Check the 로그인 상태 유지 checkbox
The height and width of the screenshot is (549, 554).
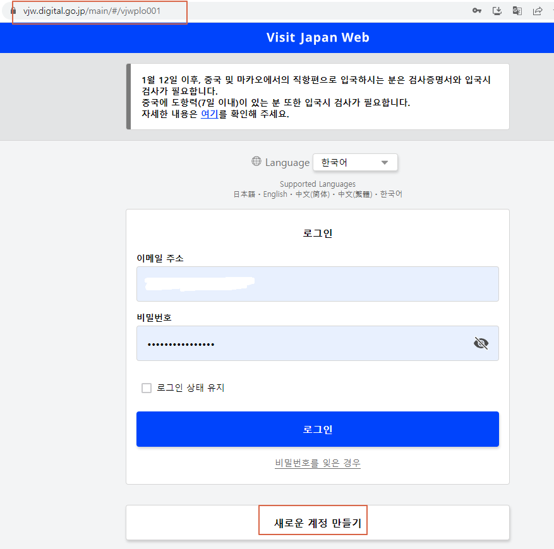(147, 388)
